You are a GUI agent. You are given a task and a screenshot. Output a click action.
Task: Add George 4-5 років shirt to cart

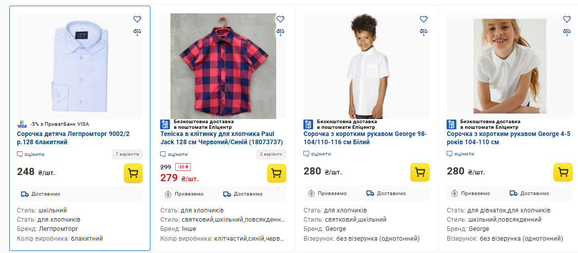tap(563, 173)
